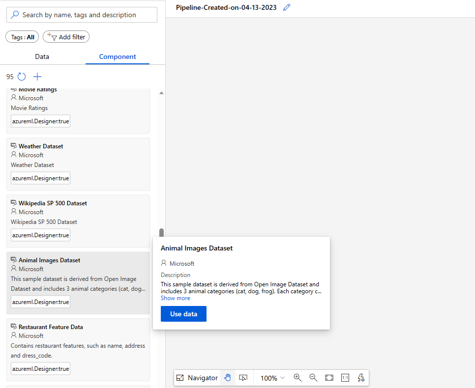Rename the pipeline using the pencil icon
This screenshot has width=475, height=388.
[287, 7]
